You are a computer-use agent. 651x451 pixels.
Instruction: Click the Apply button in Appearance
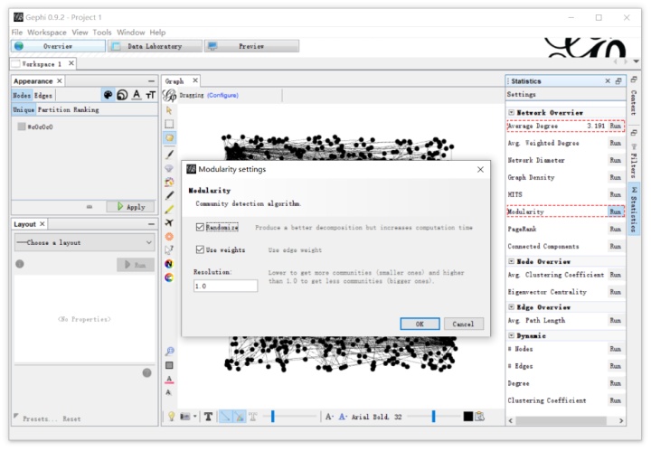(130, 207)
